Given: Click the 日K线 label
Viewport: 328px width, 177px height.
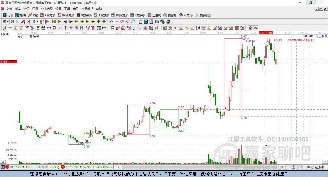Looking at the screenshot, I should coord(5,34).
